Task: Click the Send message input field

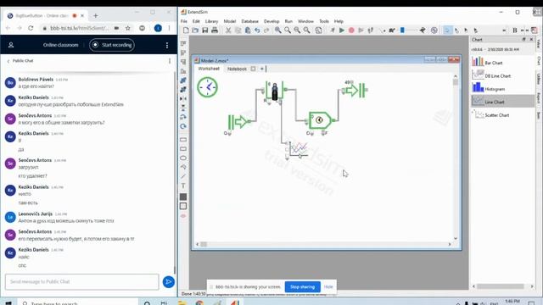Action: click(x=81, y=281)
